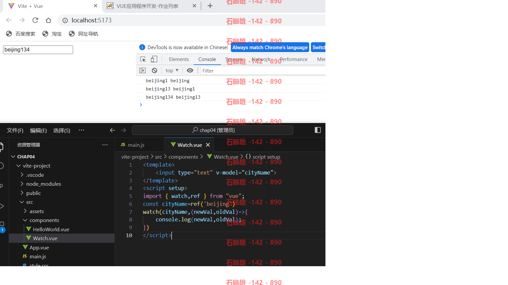Viewport: 508px width, 285px height.
Task: Open Explorer activity bar icon
Action: click(x=1, y=146)
